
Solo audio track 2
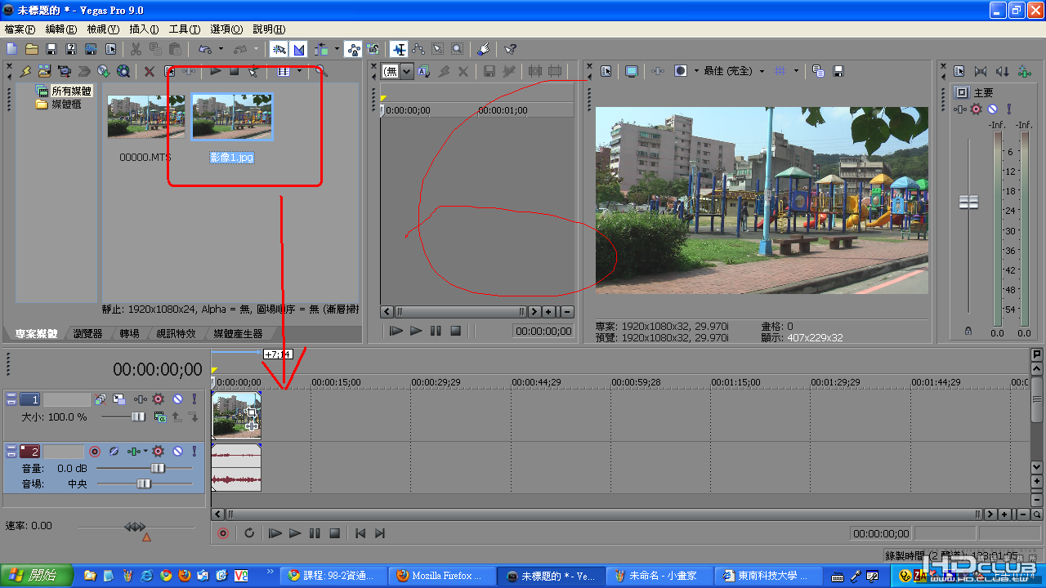(x=194, y=451)
